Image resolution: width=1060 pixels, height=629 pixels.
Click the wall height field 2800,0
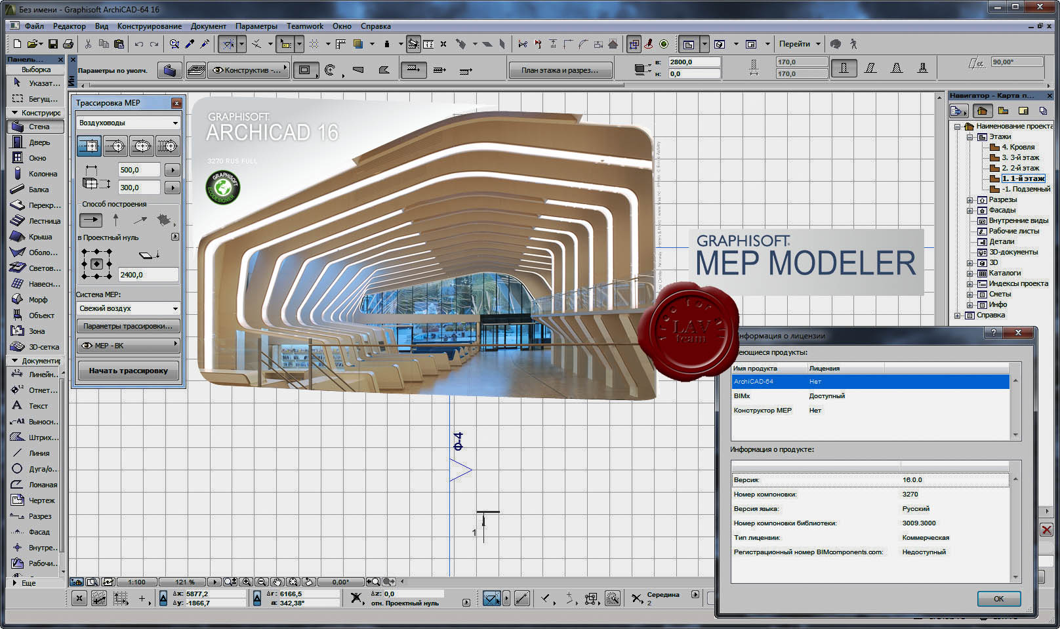[694, 62]
